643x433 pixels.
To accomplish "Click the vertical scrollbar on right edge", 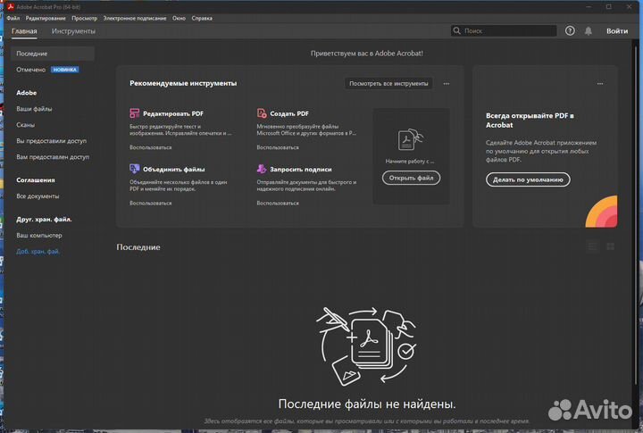I will (x=637, y=213).
